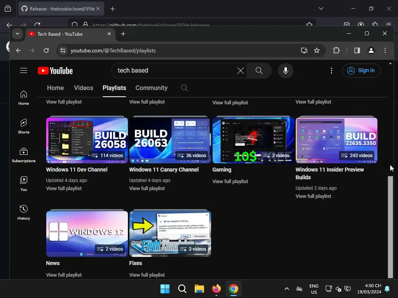The height and width of the screenshot is (298, 398).
Task: Show hidden system tray icons
Action: 286,289
